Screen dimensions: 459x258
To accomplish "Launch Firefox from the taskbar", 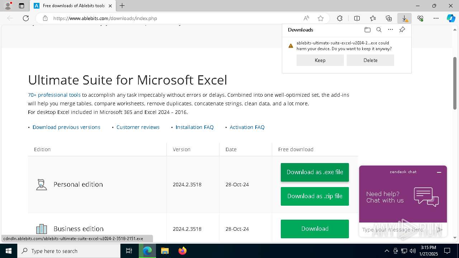I will tap(182, 251).
